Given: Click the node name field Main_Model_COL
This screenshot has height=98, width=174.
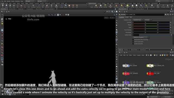Looking at the screenshot, I should (x=145, y=14).
